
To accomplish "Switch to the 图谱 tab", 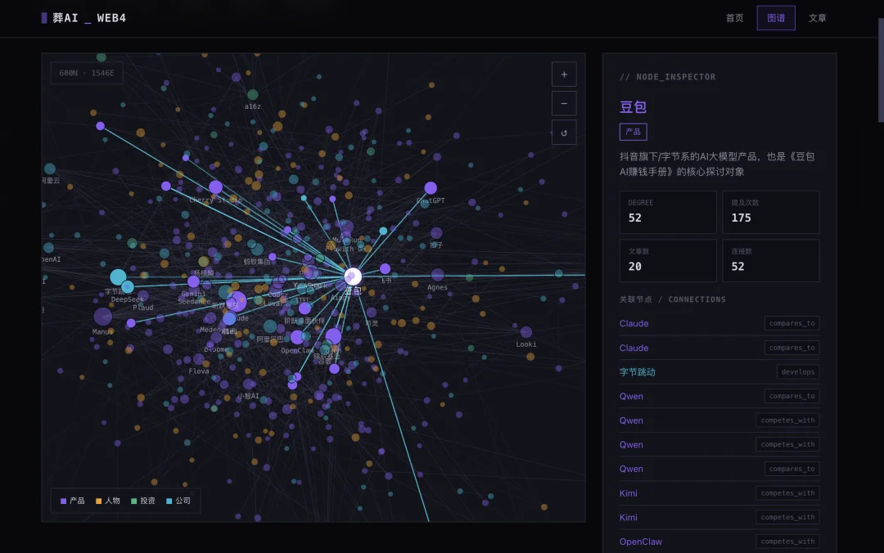I will point(776,18).
